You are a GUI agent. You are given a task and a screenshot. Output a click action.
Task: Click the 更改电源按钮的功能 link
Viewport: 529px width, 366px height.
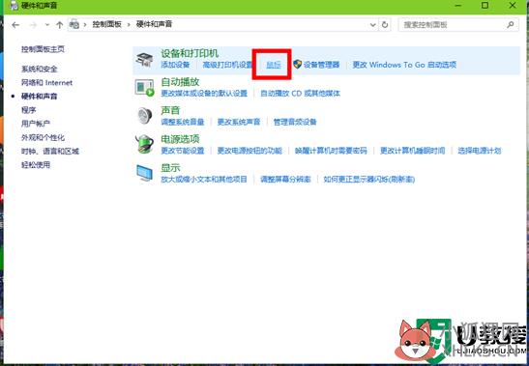coord(250,151)
